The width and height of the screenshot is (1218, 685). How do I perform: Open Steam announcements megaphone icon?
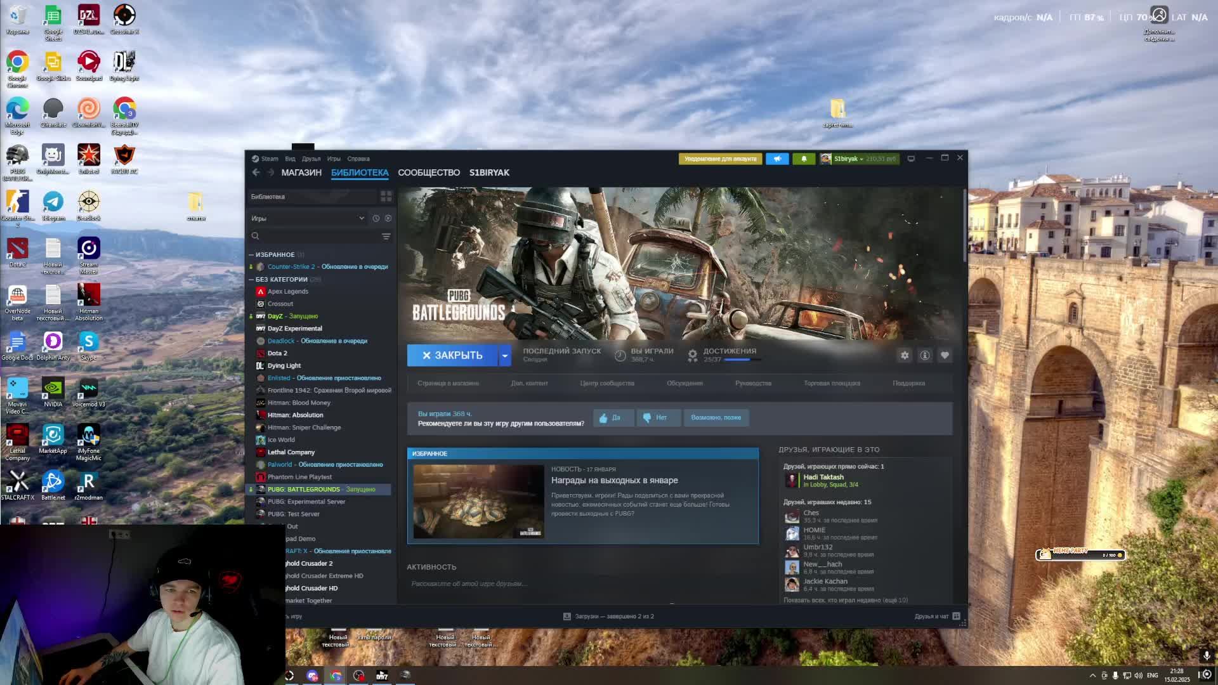[777, 159]
